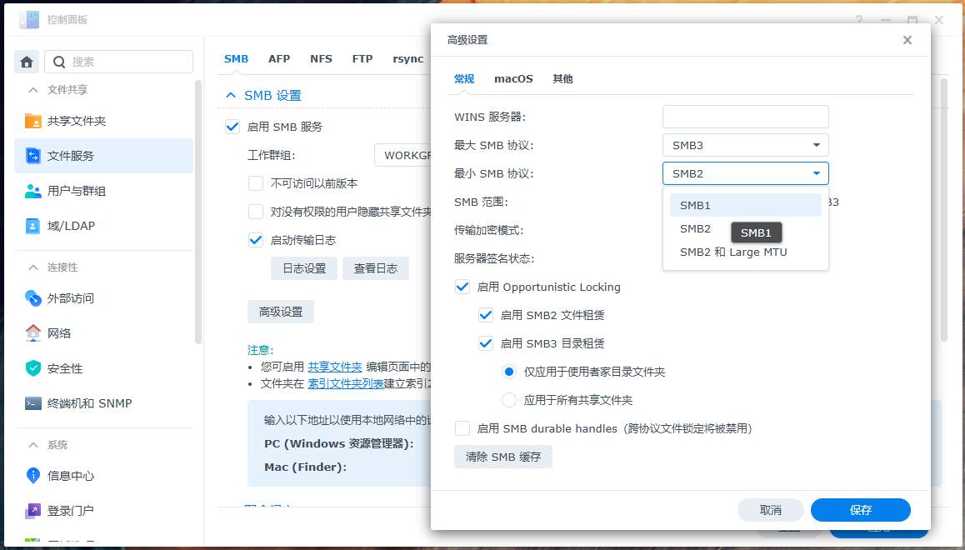Uncheck 启用 SMB3 目录租赁 checkbox
This screenshot has width=965, height=550.
tap(486, 343)
